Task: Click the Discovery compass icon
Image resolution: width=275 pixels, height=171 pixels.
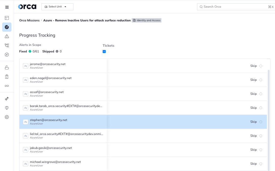Action: point(7,55)
